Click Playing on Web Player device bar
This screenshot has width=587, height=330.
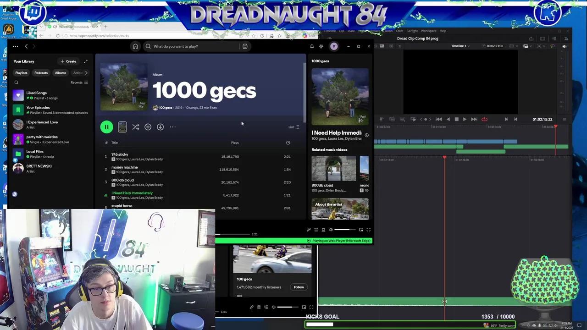339,241
